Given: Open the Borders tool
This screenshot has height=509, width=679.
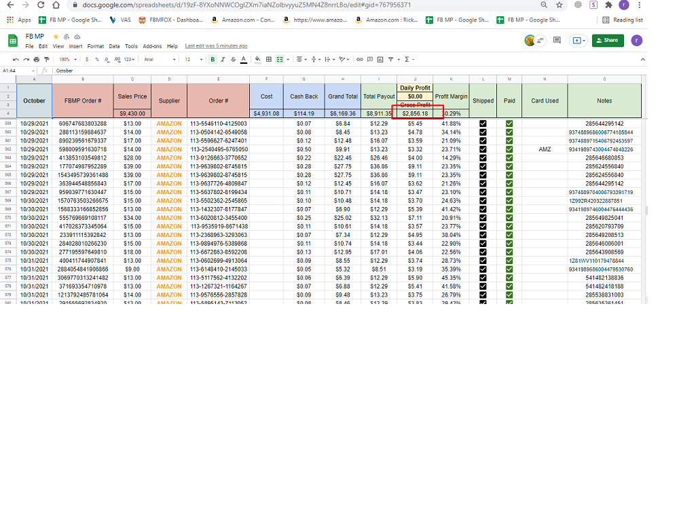Looking at the screenshot, I should (x=268, y=59).
